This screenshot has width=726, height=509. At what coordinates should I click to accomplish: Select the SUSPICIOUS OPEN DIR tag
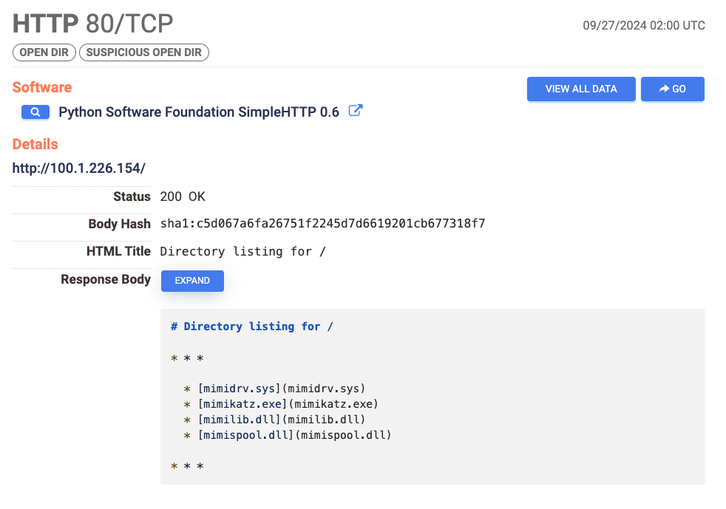(144, 52)
